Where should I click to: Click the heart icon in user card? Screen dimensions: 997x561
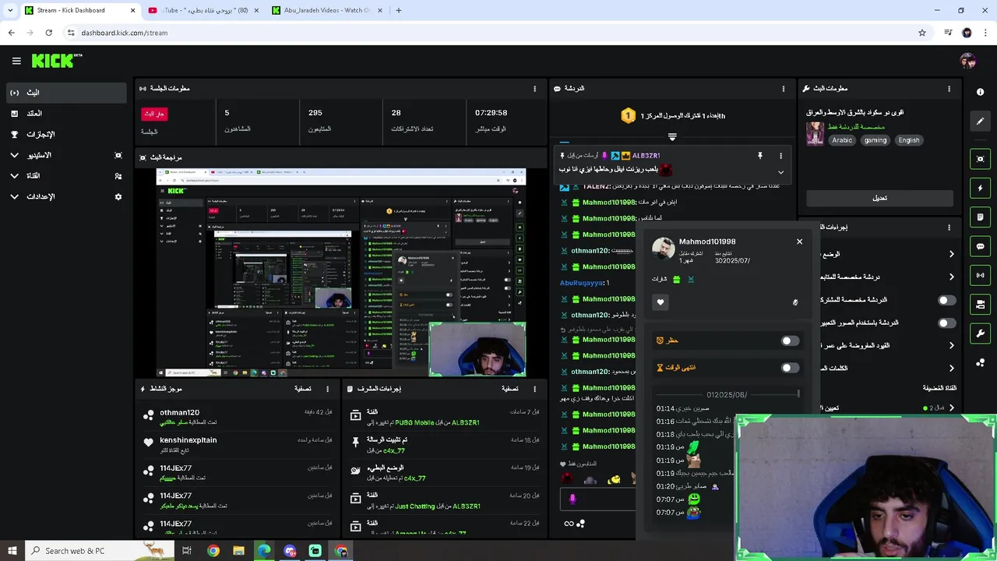(x=661, y=302)
